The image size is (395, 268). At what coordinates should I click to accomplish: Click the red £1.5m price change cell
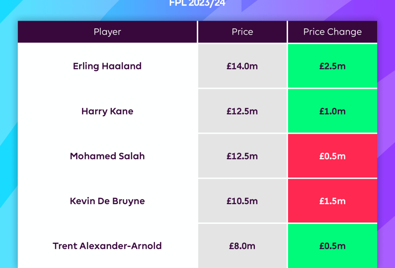(332, 201)
